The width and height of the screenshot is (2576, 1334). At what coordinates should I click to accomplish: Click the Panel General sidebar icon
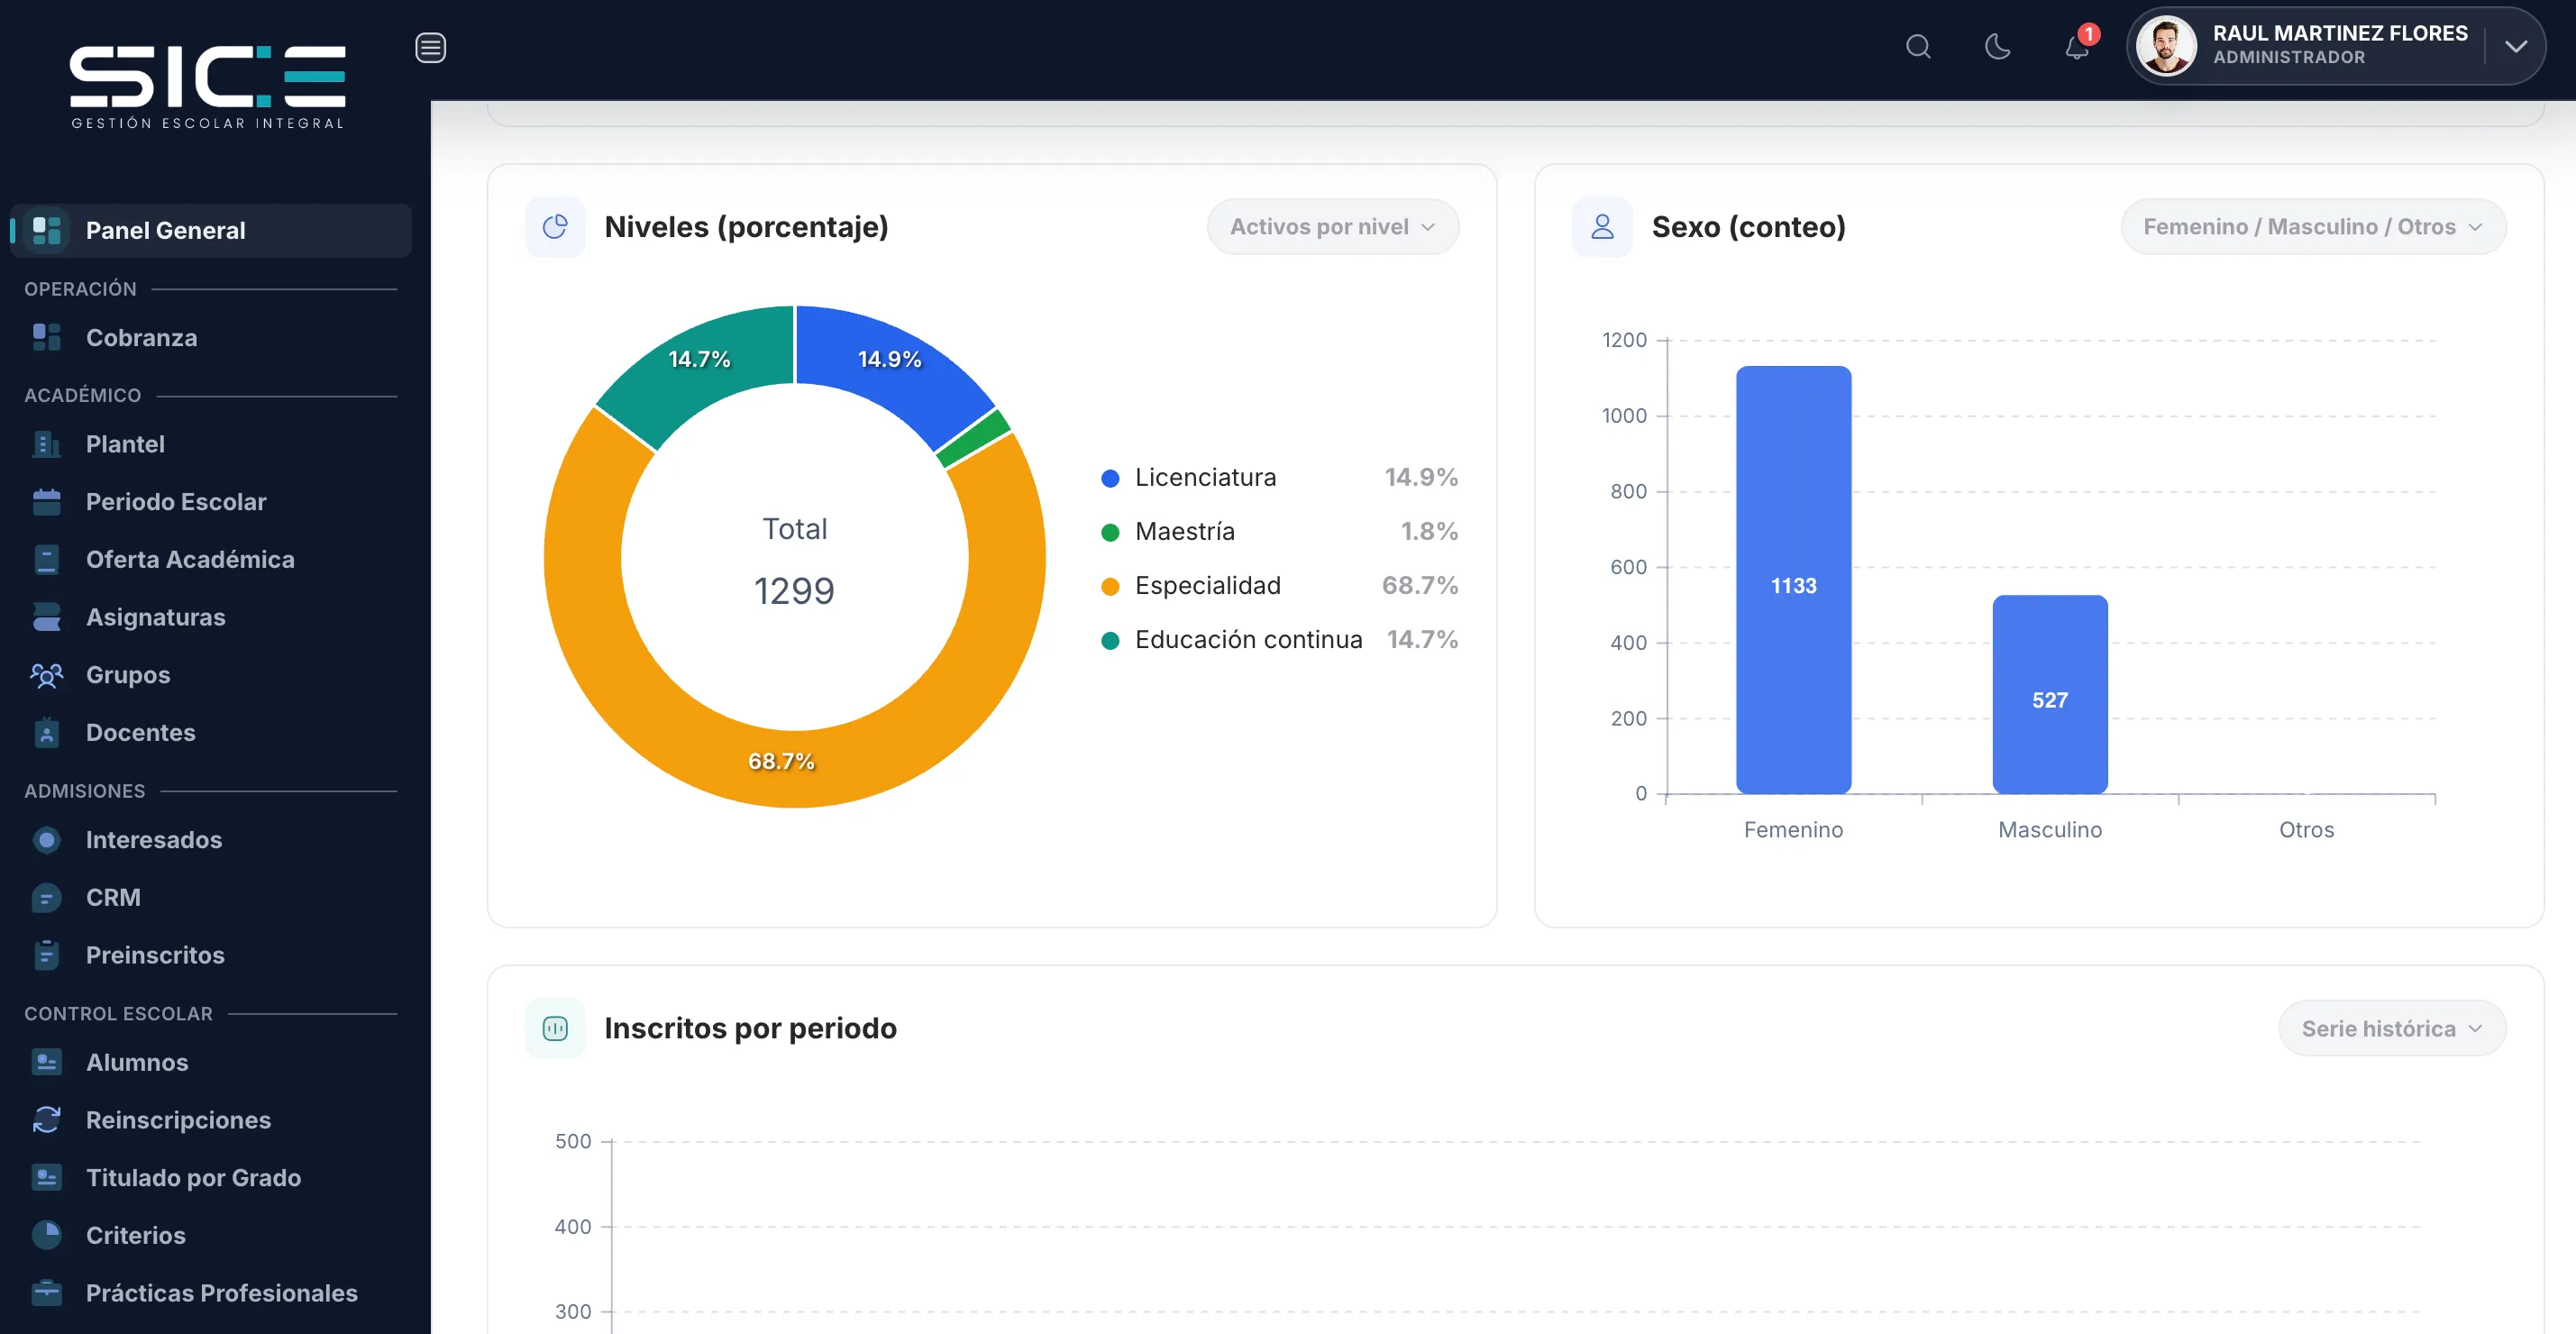click(46, 230)
